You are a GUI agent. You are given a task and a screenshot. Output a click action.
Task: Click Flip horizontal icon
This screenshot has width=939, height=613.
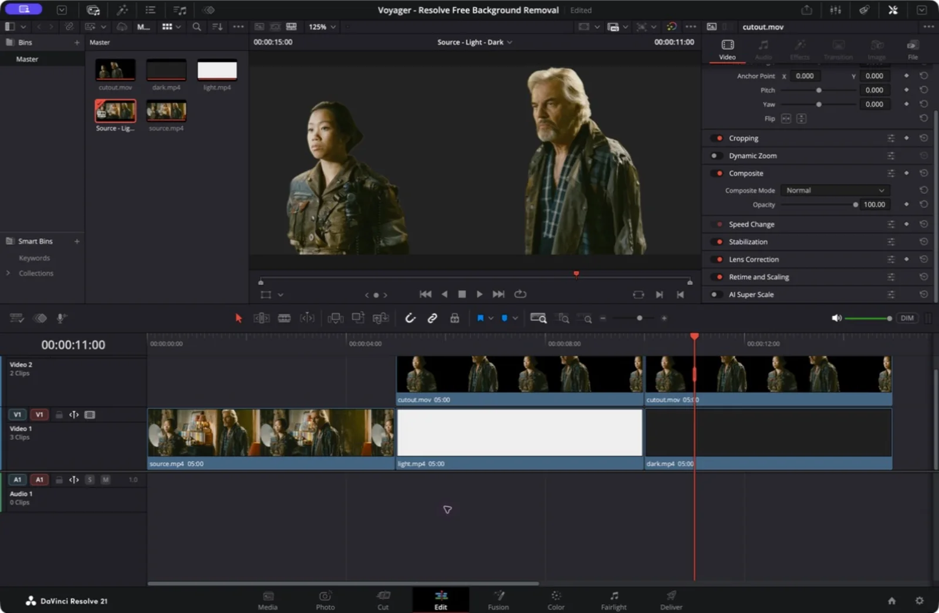[x=786, y=118]
